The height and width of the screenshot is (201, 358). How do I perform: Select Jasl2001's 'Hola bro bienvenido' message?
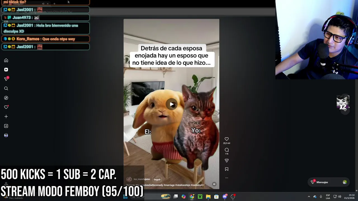point(46,28)
